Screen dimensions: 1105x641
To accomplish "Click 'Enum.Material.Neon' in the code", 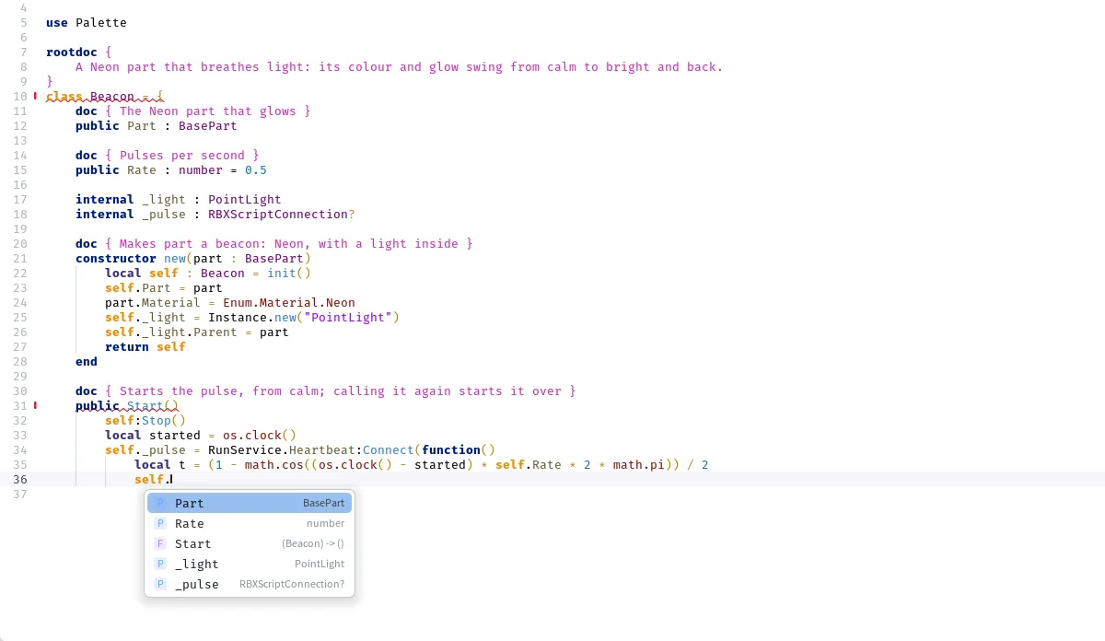I will [x=289, y=302].
